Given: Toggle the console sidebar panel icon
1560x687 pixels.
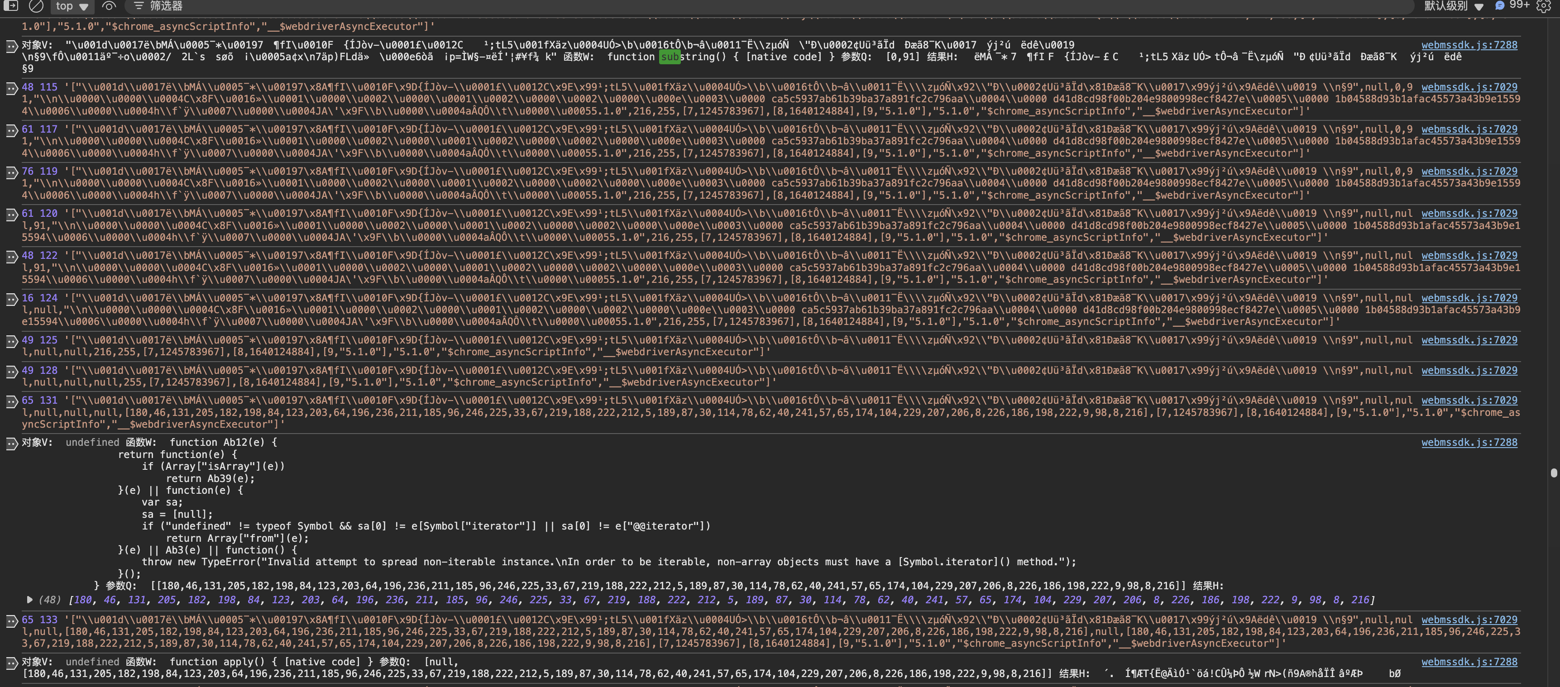Looking at the screenshot, I should [11, 6].
